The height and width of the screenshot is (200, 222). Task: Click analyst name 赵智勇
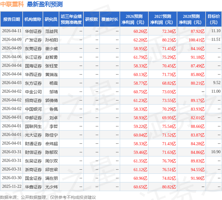click(51, 57)
